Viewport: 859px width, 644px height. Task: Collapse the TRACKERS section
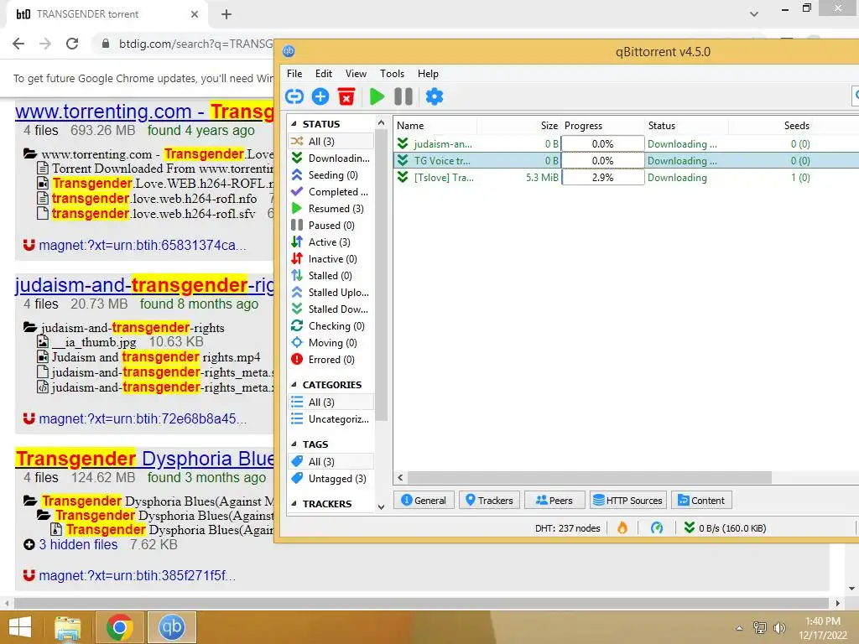294,504
